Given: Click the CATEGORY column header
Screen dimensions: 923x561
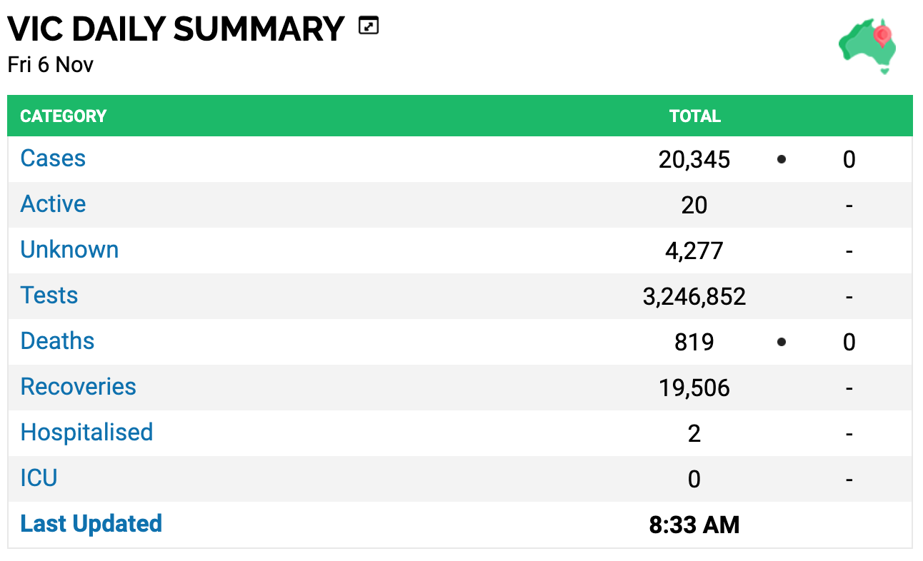Looking at the screenshot, I should tap(63, 116).
